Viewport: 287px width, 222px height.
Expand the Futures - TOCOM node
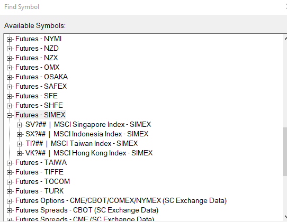pyautogui.click(x=9, y=182)
